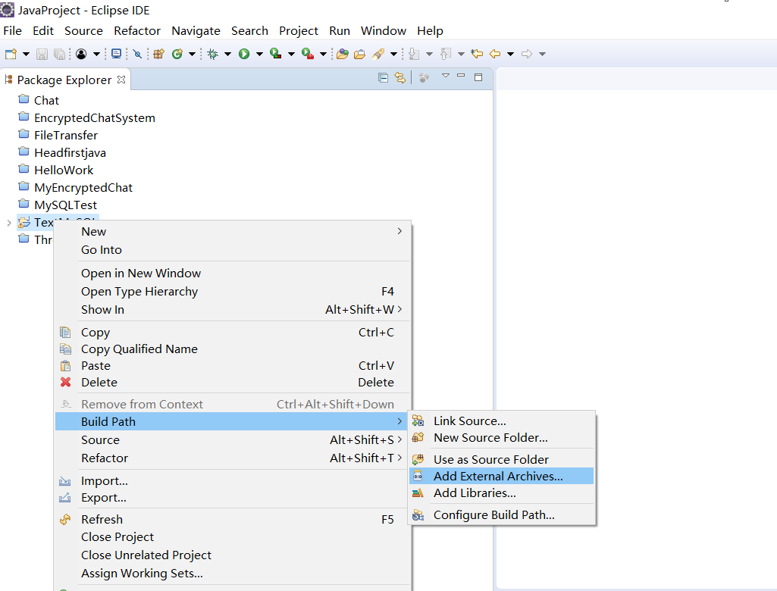The image size is (777, 591).
Task: Open the New submenu arrow
Action: pos(399,232)
